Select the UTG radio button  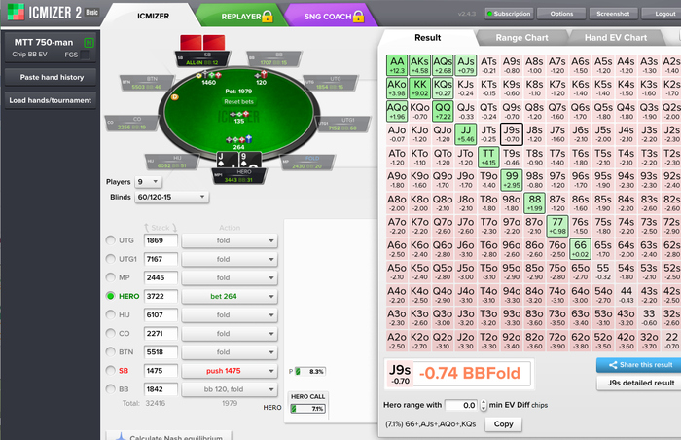click(x=110, y=240)
